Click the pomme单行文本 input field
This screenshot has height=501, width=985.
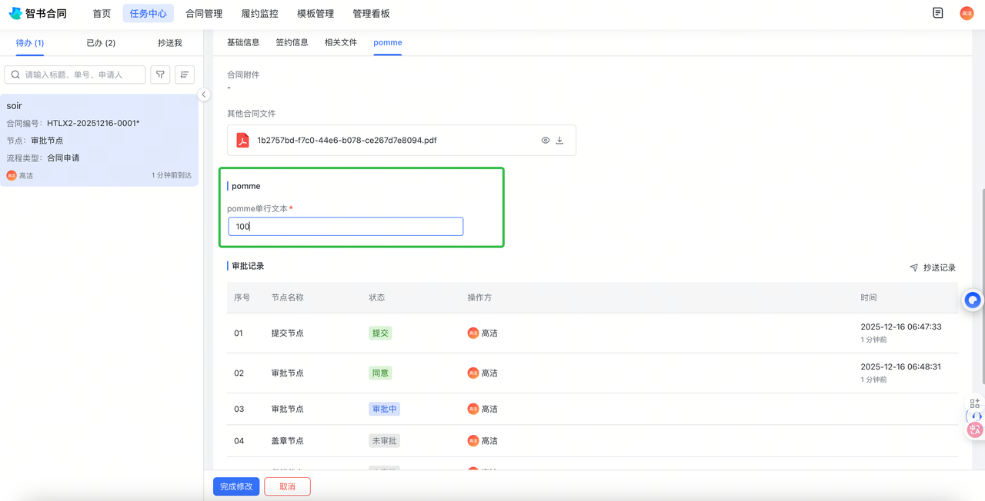pyautogui.click(x=345, y=226)
